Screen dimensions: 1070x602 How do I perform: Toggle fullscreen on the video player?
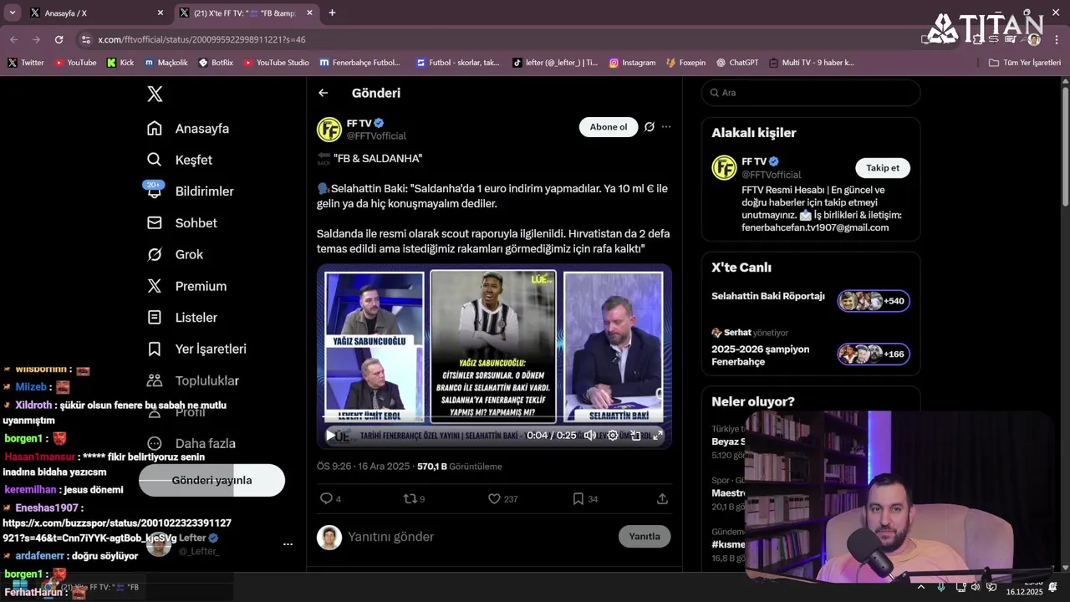coord(658,435)
